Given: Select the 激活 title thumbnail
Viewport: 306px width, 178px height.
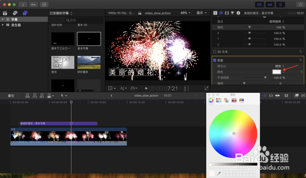Looking at the screenshot, I should click(63, 62).
